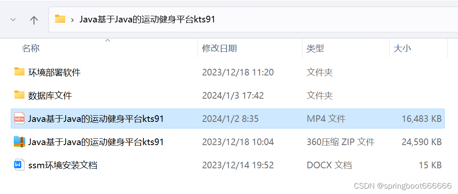Click the Java基于Java的运动健身平台kts91 breadcrumb
This screenshot has width=458, height=194.
(147, 19)
